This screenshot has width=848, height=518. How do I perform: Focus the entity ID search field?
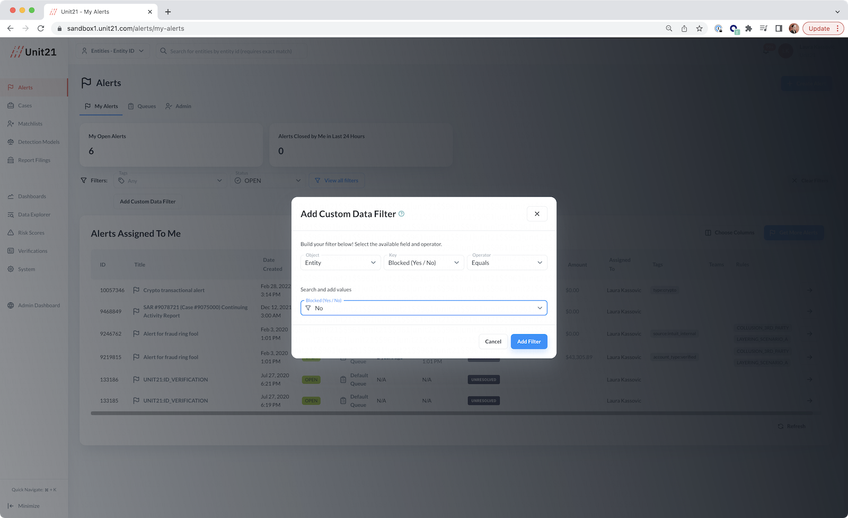231,51
